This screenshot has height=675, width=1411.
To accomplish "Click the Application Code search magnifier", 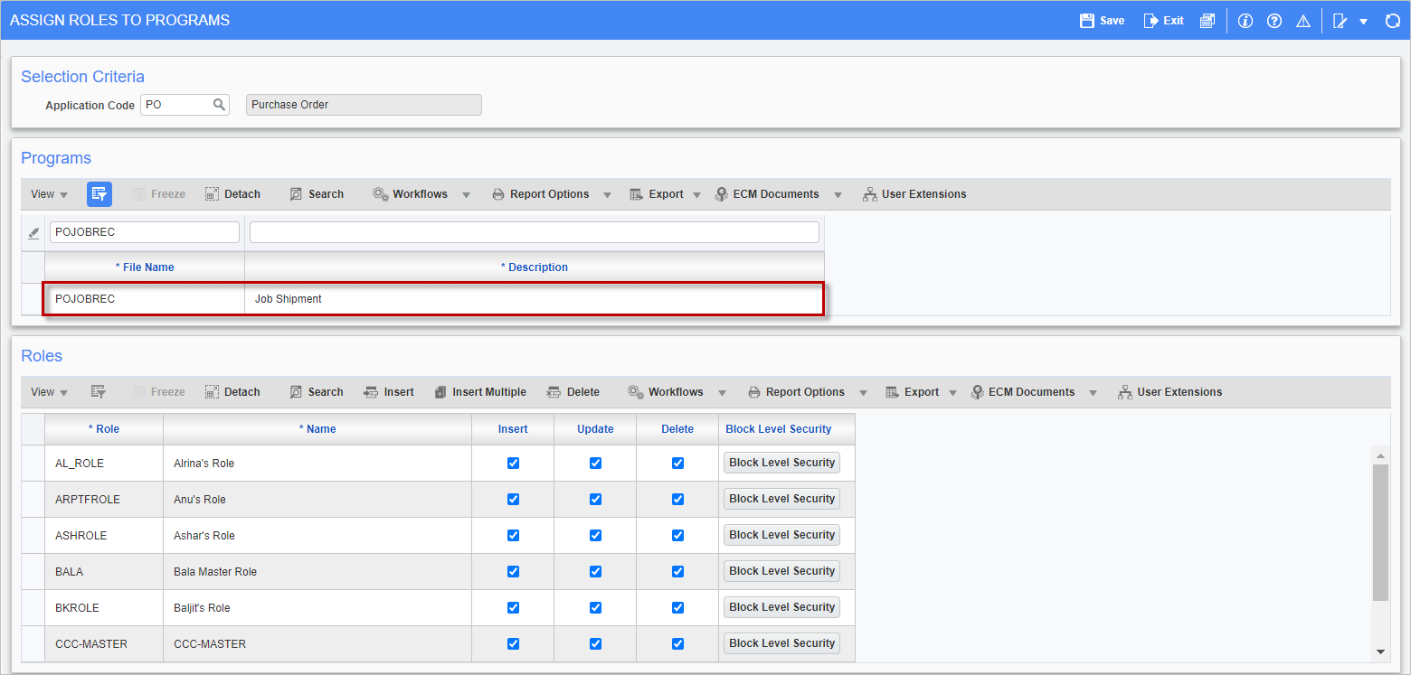I will [219, 105].
